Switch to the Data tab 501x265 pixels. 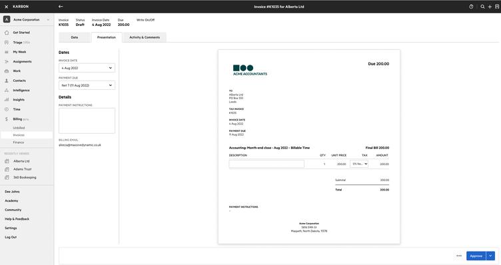click(75, 37)
